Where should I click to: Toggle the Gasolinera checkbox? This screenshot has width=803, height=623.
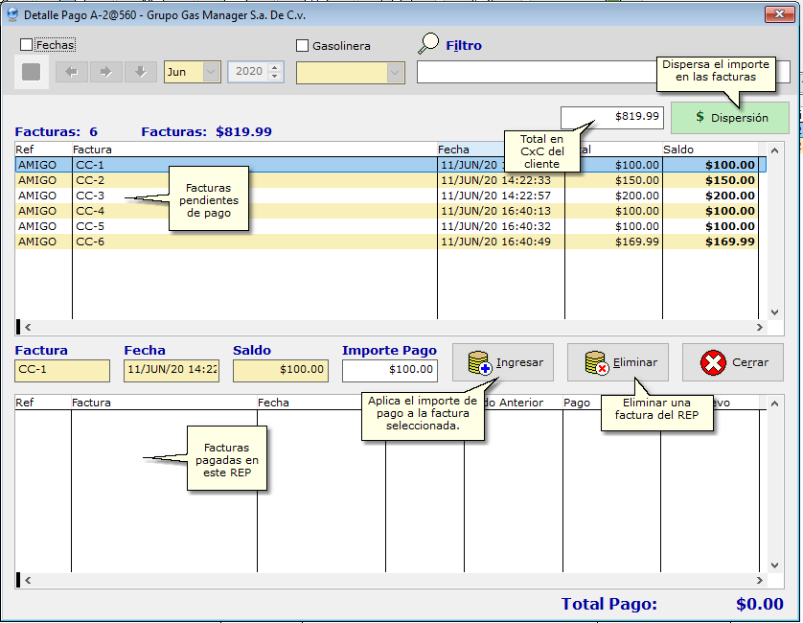coord(303,45)
